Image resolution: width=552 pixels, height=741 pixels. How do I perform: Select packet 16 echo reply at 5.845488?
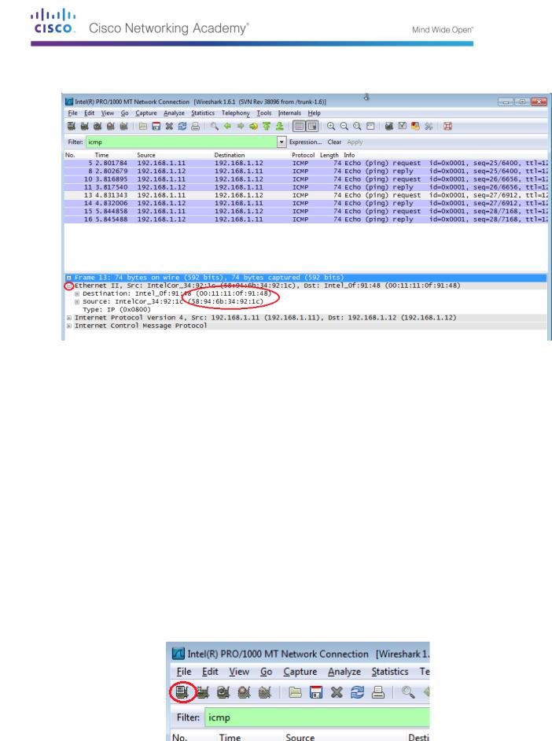(306, 219)
